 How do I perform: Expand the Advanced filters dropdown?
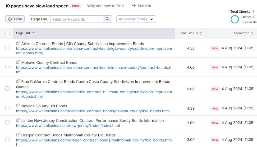[x=136, y=19]
